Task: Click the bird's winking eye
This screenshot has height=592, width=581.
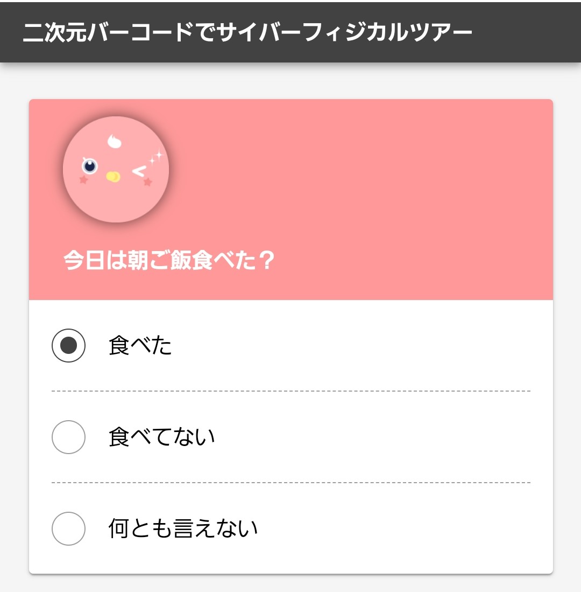Action: tap(139, 171)
